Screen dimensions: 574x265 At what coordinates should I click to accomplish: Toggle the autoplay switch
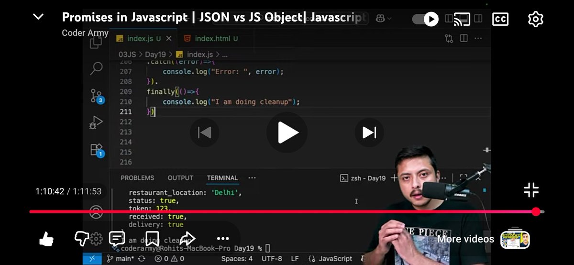[x=425, y=19]
